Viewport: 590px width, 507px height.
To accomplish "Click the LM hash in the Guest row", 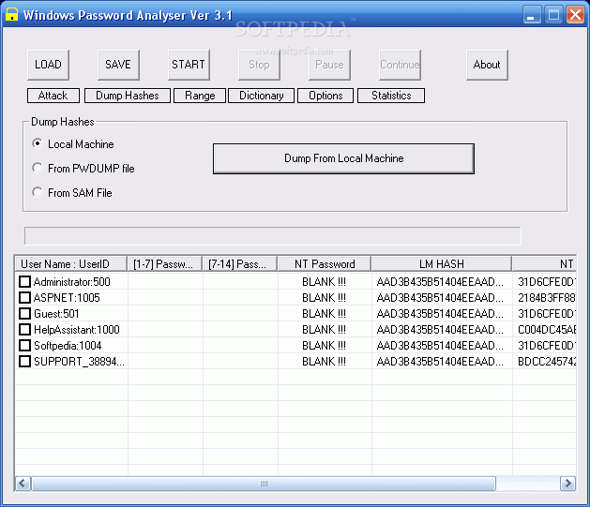I will [440, 314].
